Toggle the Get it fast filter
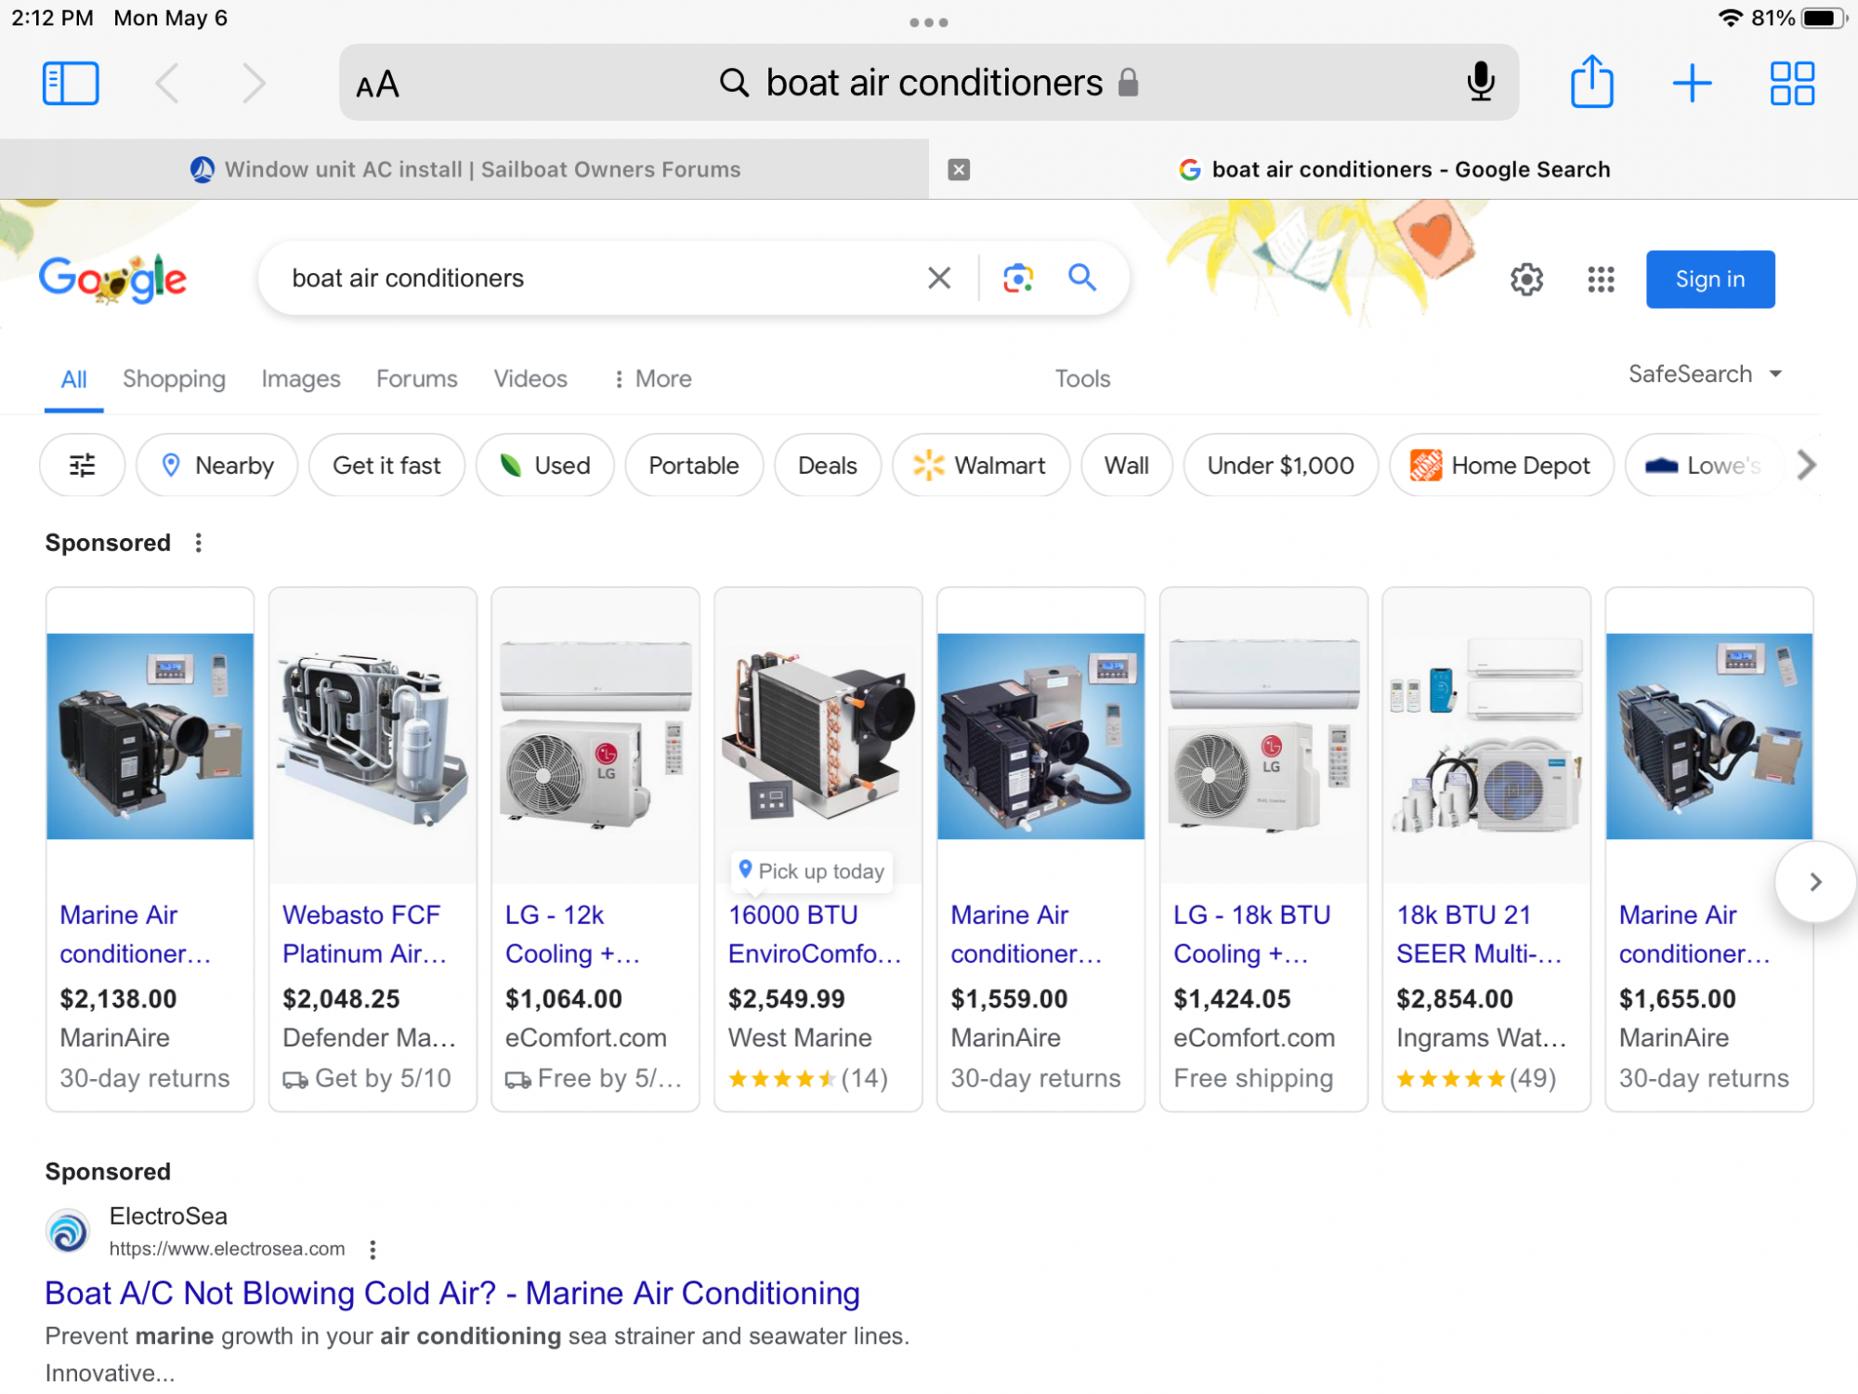 click(386, 465)
